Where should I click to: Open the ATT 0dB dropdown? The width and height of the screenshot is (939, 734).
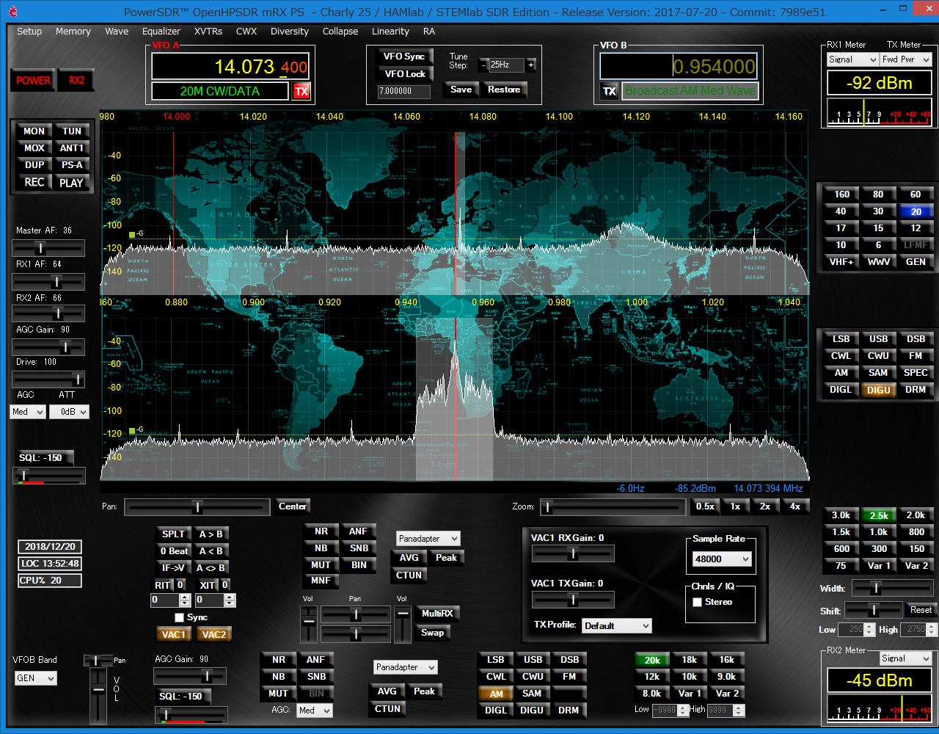coord(69,412)
